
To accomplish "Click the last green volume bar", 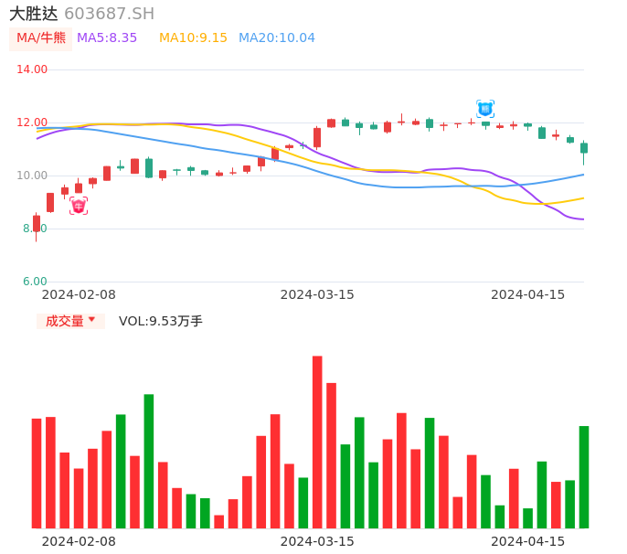I will coord(584,477).
